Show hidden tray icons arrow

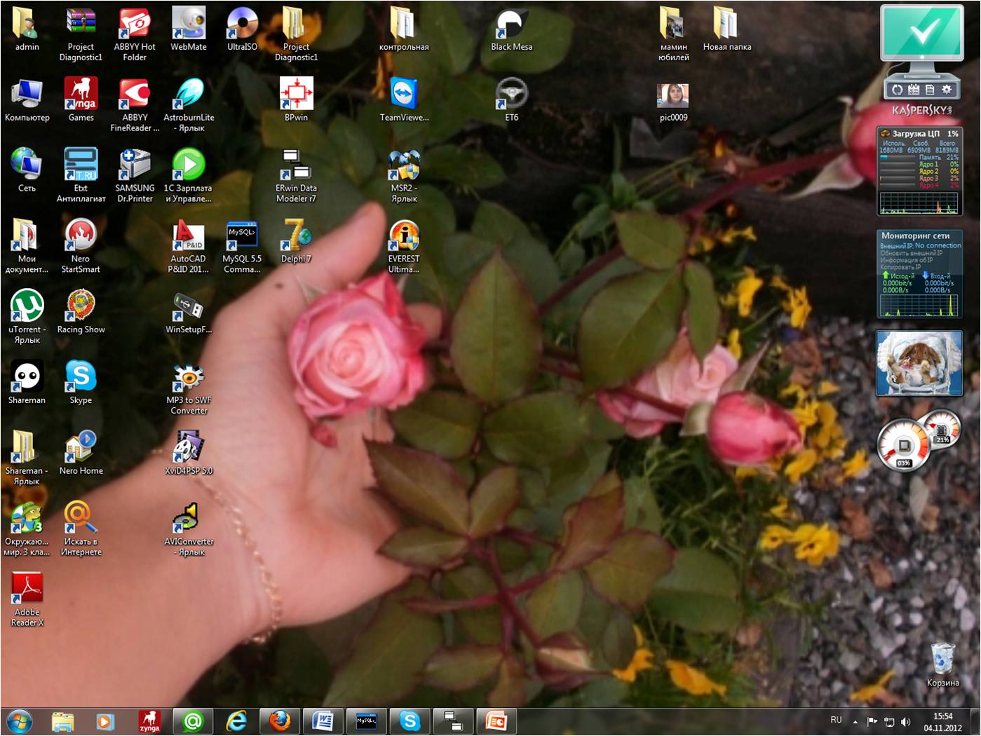[x=855, y=721]
